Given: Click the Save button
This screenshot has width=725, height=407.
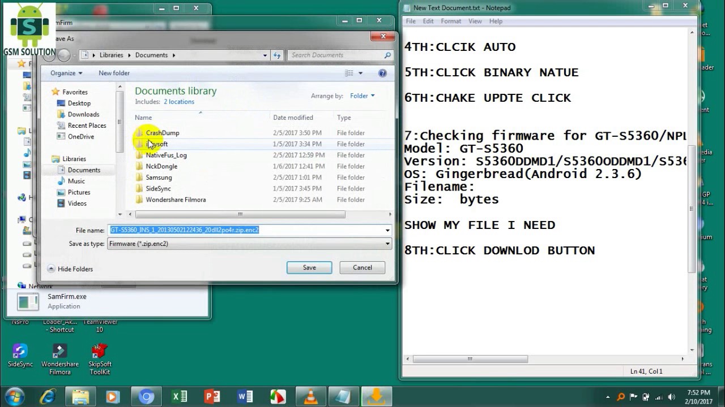Looking at the screenshot, I should tap(309, 267).
